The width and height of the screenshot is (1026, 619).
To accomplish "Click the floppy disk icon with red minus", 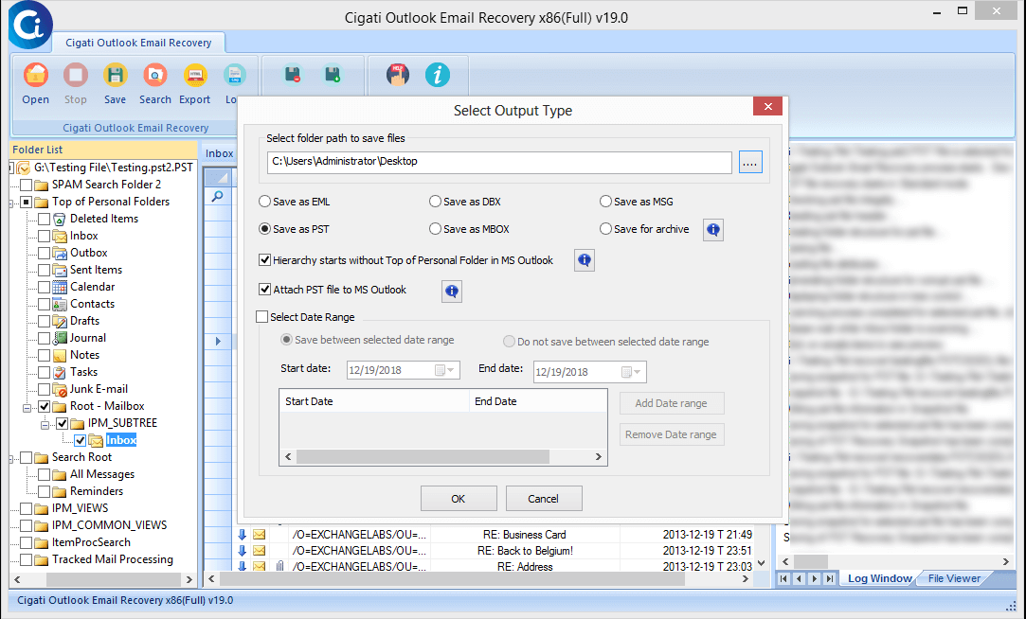I will click(x=293, y=75).
